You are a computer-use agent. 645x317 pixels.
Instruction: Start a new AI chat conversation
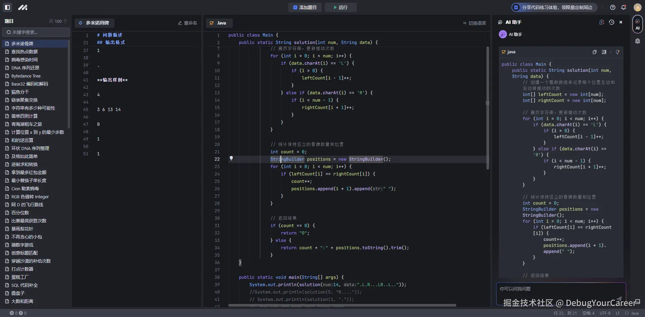click(602, 22)
